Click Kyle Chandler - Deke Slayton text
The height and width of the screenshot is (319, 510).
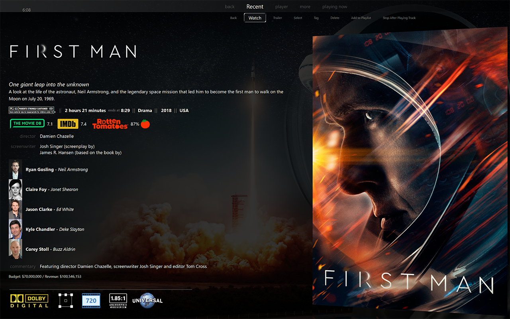pyautogui.click(x=55, y=229)
